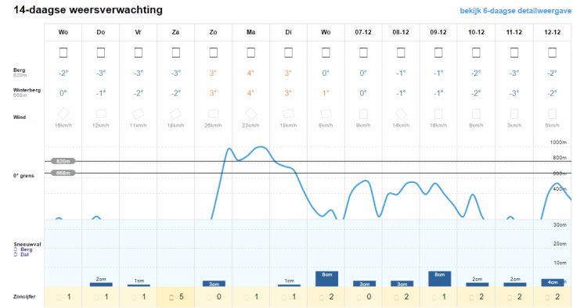
Task: Click the weather icon under 12-12
Action: [552, 52]
